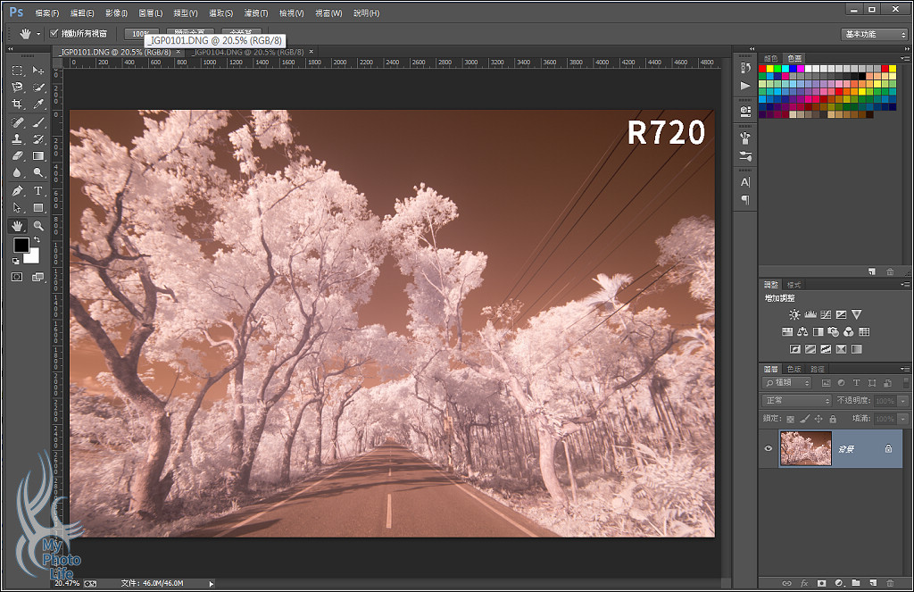Select the Crop tool
Screen dimensions: 914x592
[17, 104]
